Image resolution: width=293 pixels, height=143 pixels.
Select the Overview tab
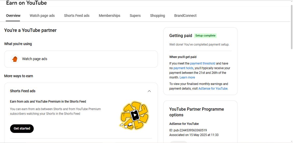tap(13, 16)
